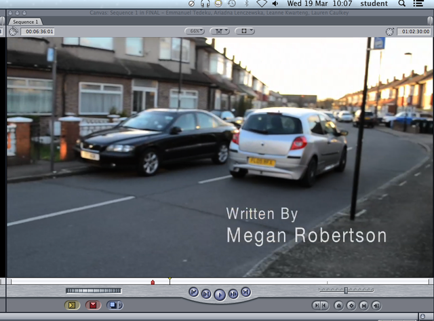This screenshot has height=321, width=434.
Task: Click the yellow Insert edit button
Action: tap(73, 305)
